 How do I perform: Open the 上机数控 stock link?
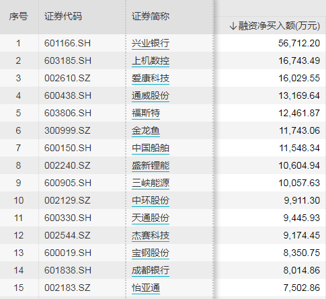point(151,60)
